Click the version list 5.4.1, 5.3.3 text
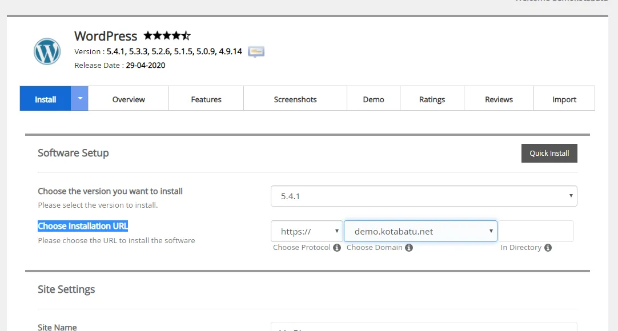 pyautogui.click(x=174, y=51)
